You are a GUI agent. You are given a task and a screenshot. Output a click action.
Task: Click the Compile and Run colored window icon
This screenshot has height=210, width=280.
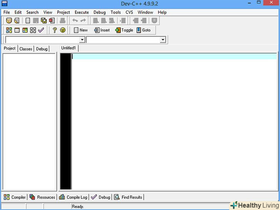coord(25,30)
